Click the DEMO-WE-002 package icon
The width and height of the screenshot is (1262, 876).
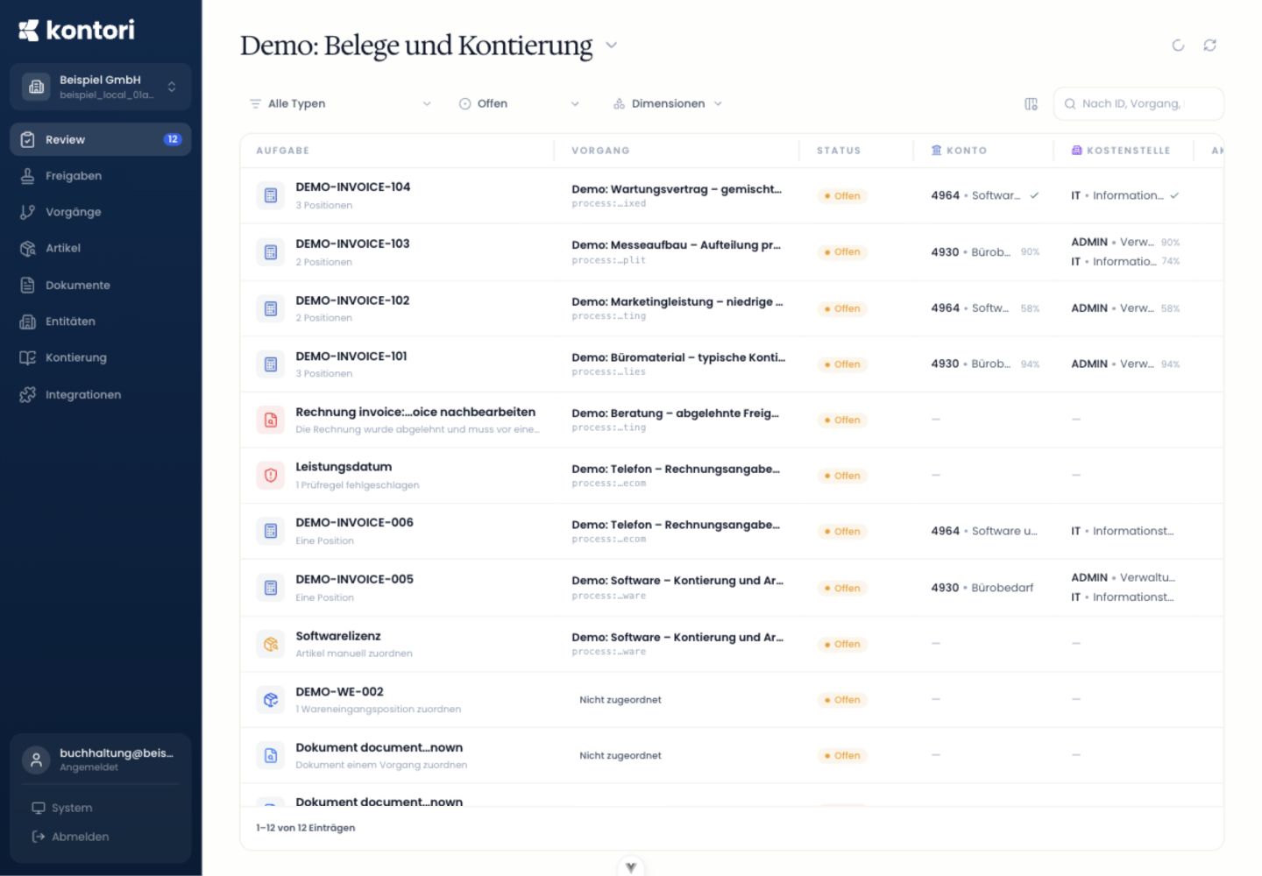pos(271,700)
